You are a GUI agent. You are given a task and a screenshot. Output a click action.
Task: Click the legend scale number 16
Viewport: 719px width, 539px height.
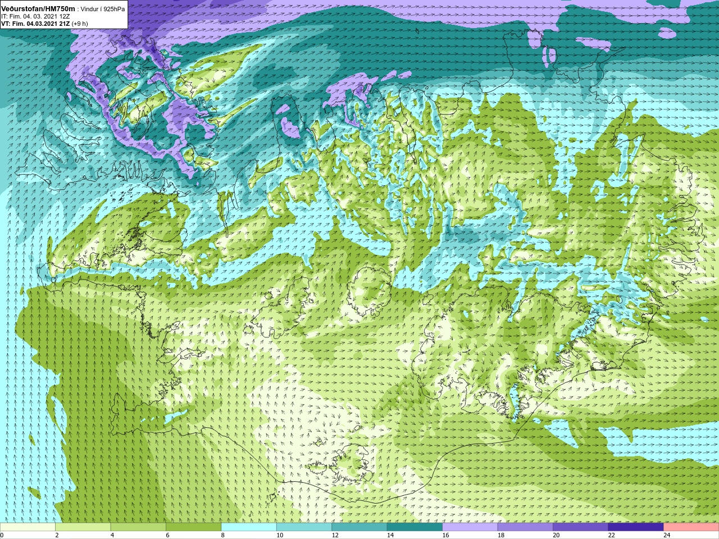(445, 536)
